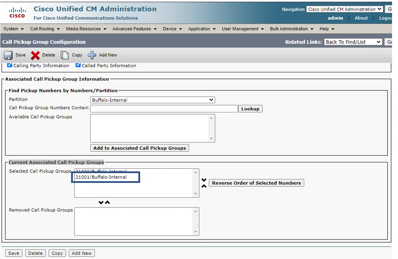Click the Lookup button
Viewport: 398px width, 259px height.
[250, 109]
